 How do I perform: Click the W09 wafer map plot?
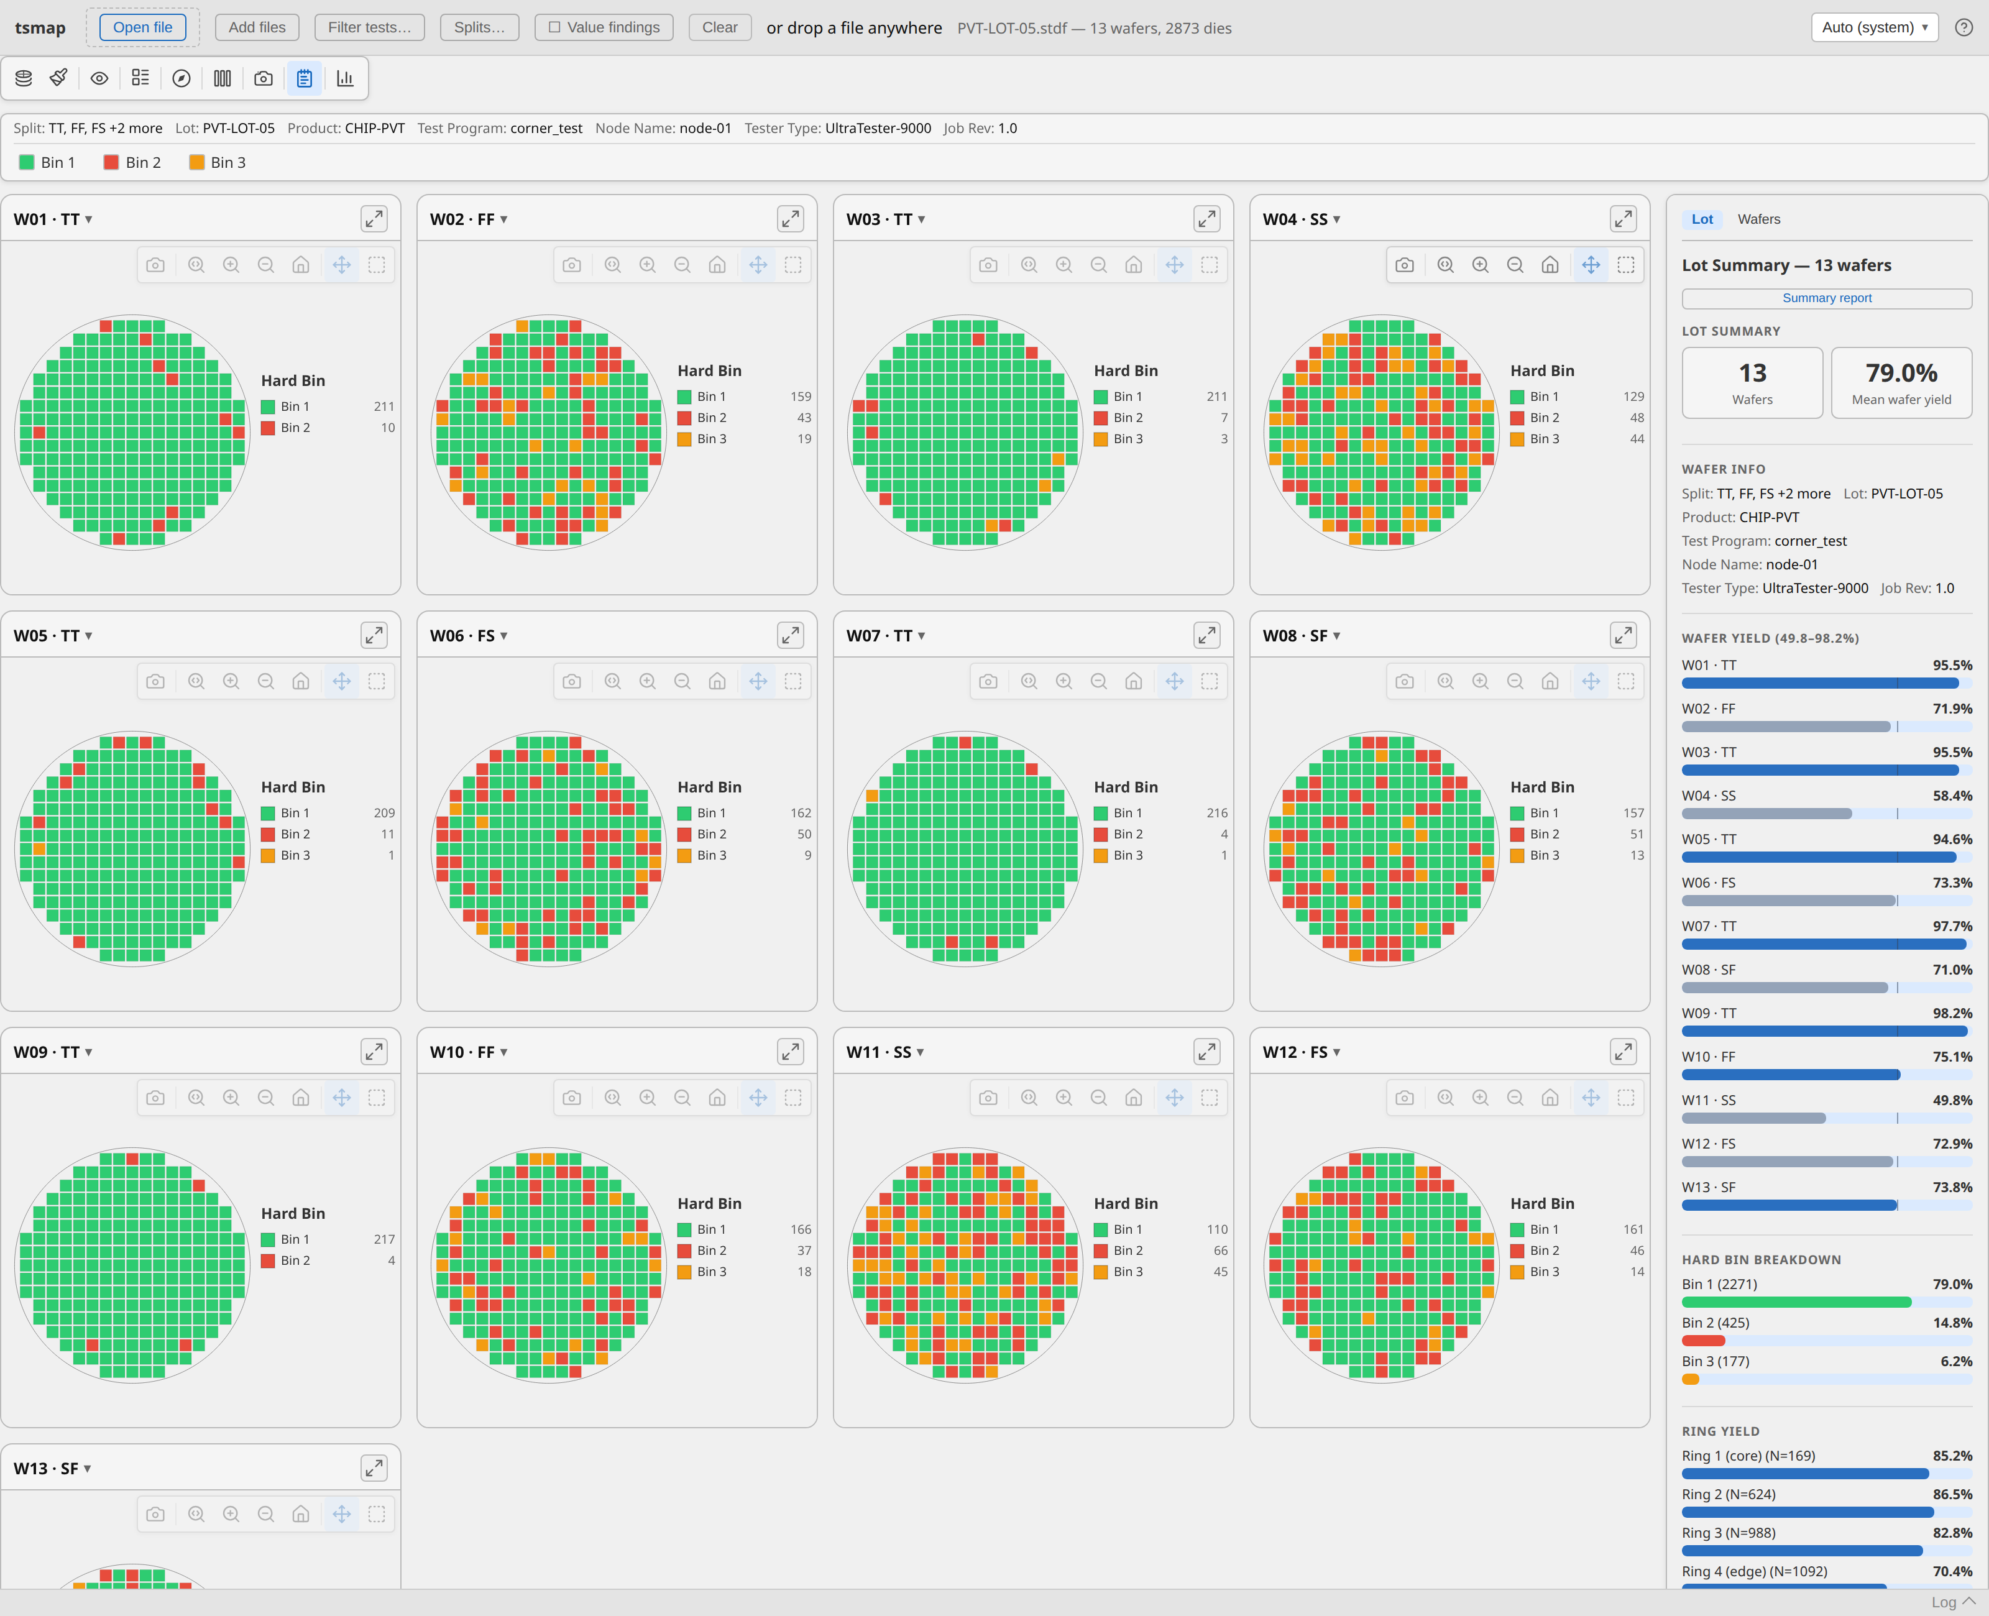pyautogui.click(x=132, y=1265)
